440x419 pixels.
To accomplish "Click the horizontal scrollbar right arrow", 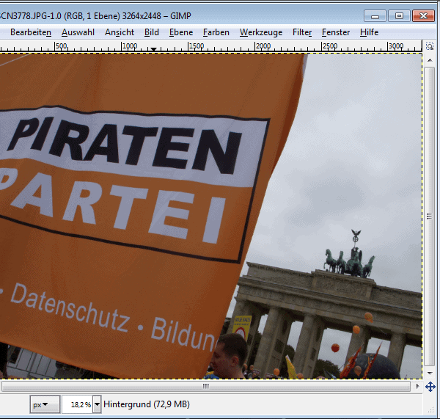I will point(417,387).
